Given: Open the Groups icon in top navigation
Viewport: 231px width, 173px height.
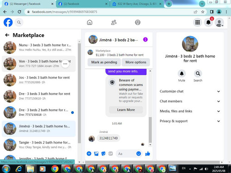Looking at the screenshot, I should 138,23.
